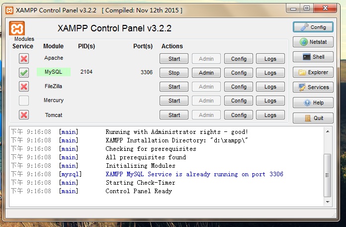Stop the MySQL module
This screenshot has width=346, height=227.
pos(174,73)
